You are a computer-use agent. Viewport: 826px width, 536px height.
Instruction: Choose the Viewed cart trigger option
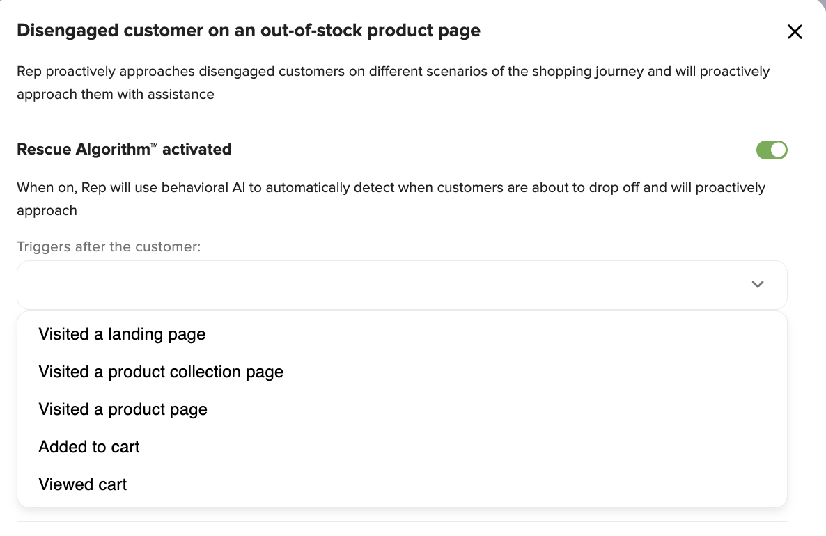[x=402, y=484]
